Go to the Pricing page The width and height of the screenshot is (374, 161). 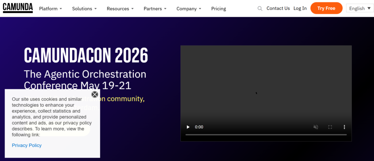(x=218, y=8)
